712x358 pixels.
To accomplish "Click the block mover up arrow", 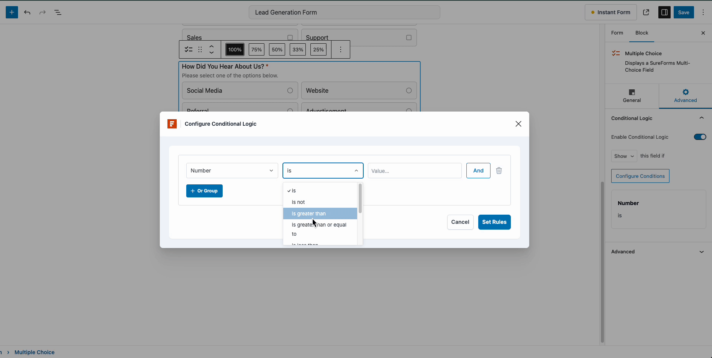I will coord(212,47).
